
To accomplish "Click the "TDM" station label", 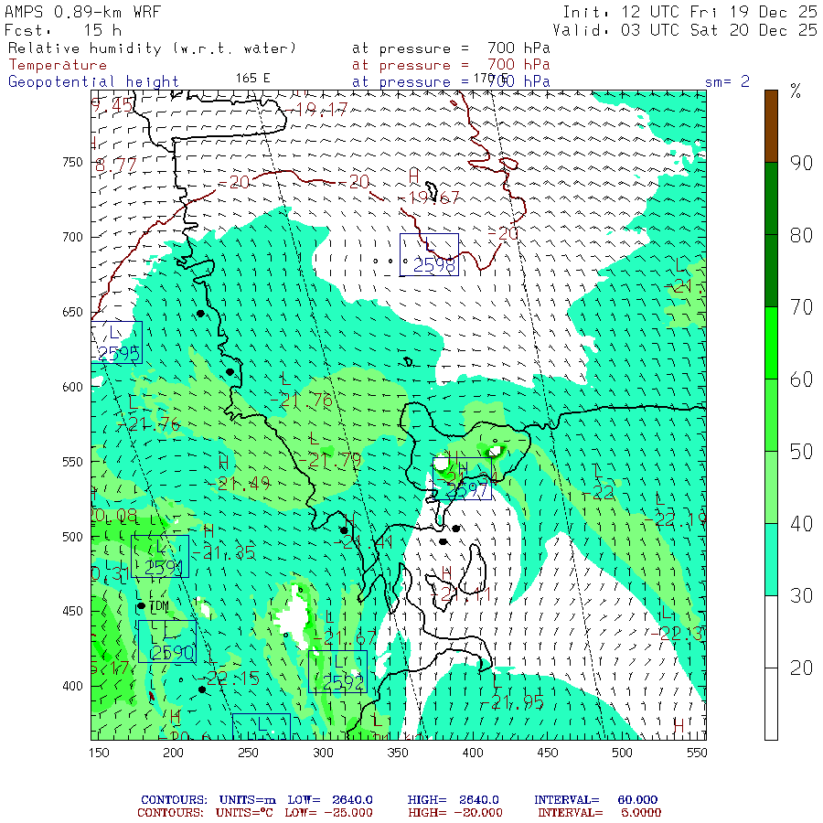I will 159,607.
